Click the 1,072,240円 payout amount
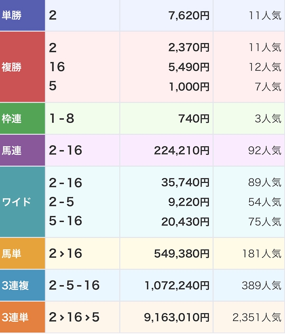The width and height of the screenshot is (285, 334). pyautogui.click(x=177, y=285)
